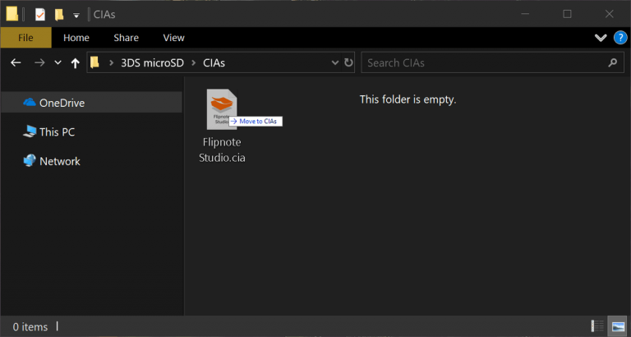Image resolution: width=631 pixels, height=337 pixels.
Task: Open the Recent locations dropdown
Action: click(x=58, y=62)
